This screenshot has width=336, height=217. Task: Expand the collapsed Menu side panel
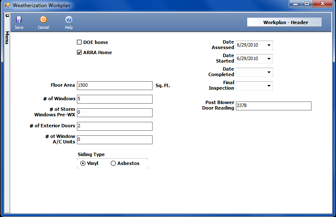(x=7, y=38)
